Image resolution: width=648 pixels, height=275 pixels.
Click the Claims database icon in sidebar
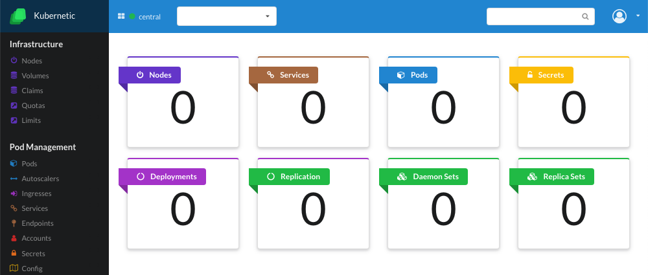(x=14, y=90)
